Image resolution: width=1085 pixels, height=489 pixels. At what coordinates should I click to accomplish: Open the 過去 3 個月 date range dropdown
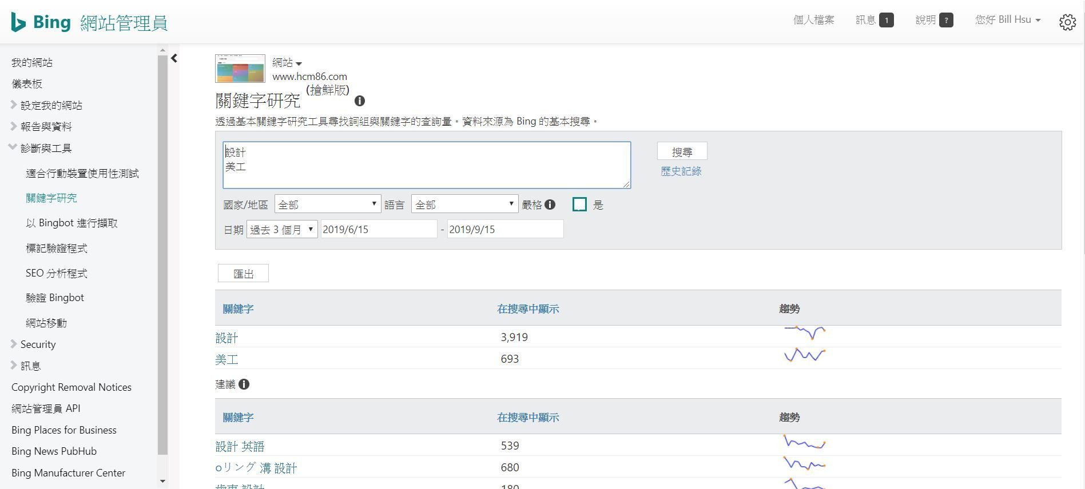click(x=282, y=230)
